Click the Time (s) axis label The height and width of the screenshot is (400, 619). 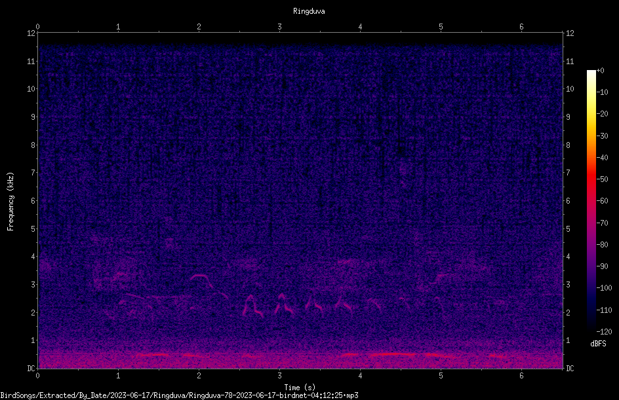300,388
